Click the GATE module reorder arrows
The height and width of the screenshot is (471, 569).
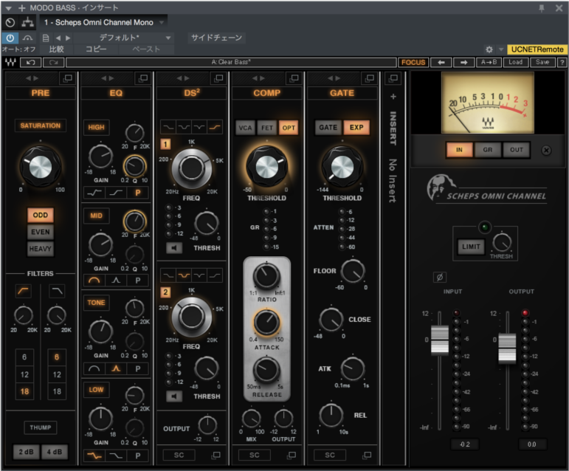(334, 78)
